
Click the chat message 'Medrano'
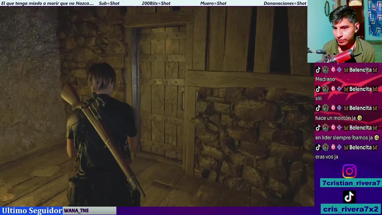coord(325,79)
